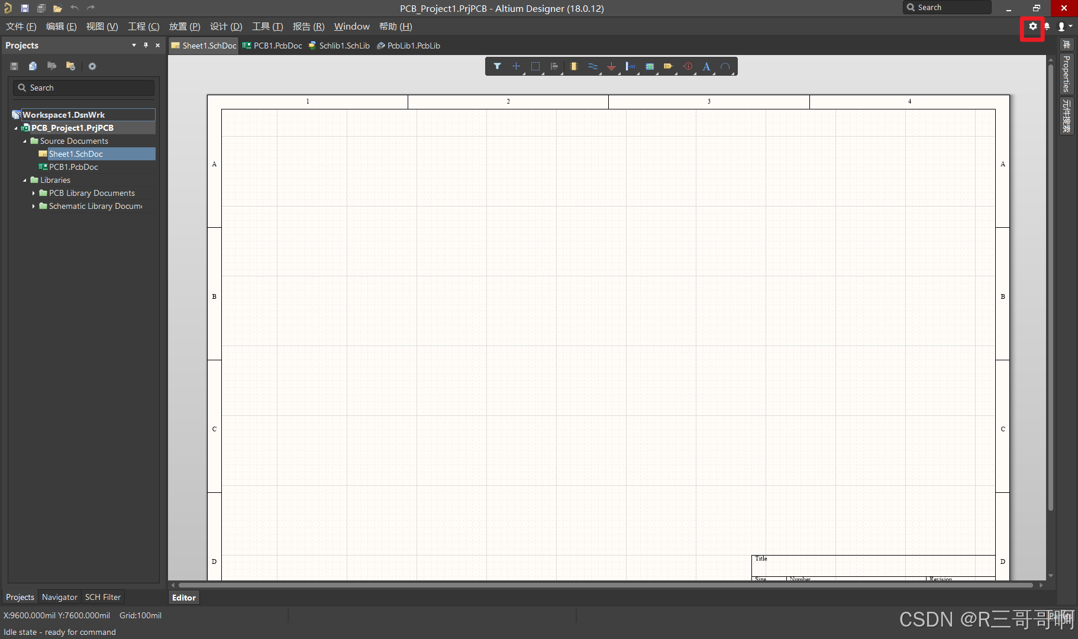Select the move/drag crosshair tool
This screenshot has width=1078, height=639.
(516, 66)
